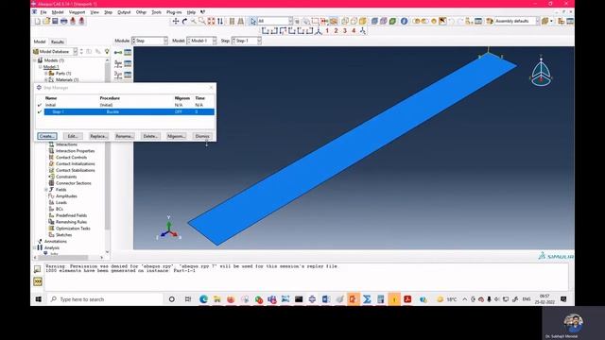Viewport: 605px width, 340px height.
Task: Open the Step Manager toolbox icon
Action: tap(128, 52)
